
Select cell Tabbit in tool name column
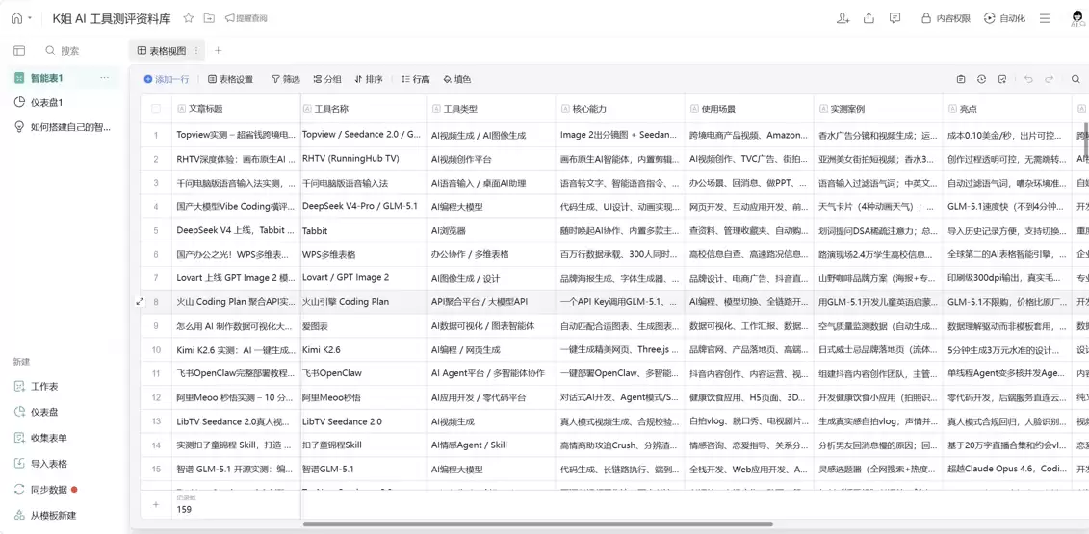click(x=363, y=230)
